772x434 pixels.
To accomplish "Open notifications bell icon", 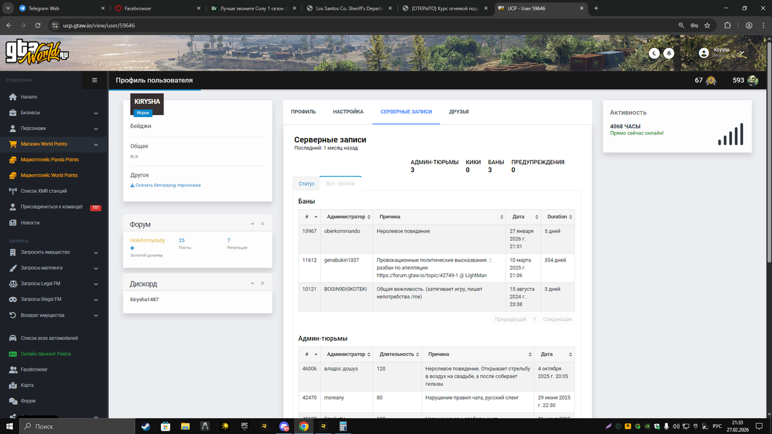I will point(669,53).
